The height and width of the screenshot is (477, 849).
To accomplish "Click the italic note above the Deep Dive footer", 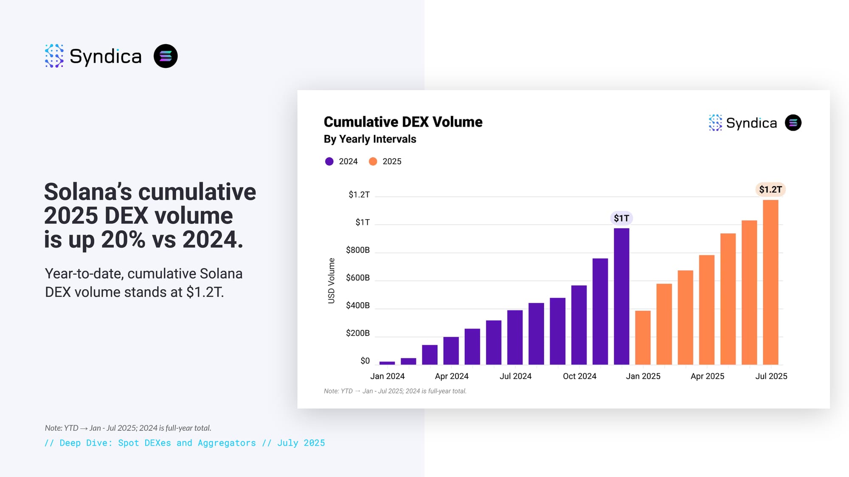I will tap(128, 428).
